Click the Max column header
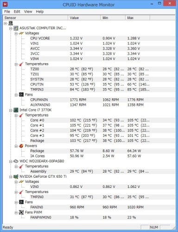 tap(138, 18)
